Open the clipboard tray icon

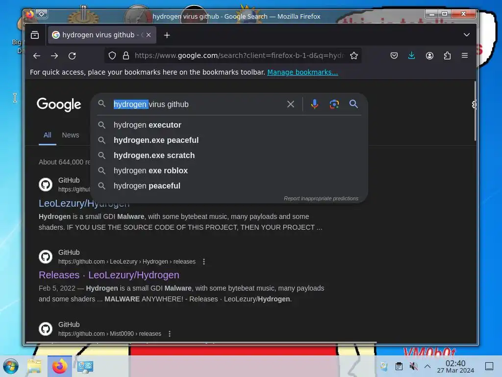(x=399, y=366)
